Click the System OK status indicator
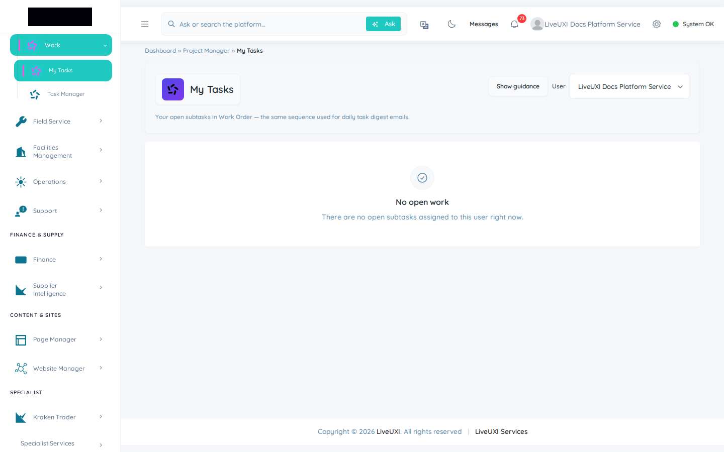 click(x=693, y=24)
